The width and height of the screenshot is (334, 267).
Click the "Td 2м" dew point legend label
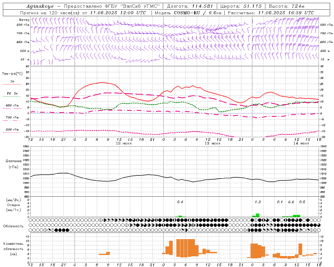pyautogui.click(x=12, y=93)
